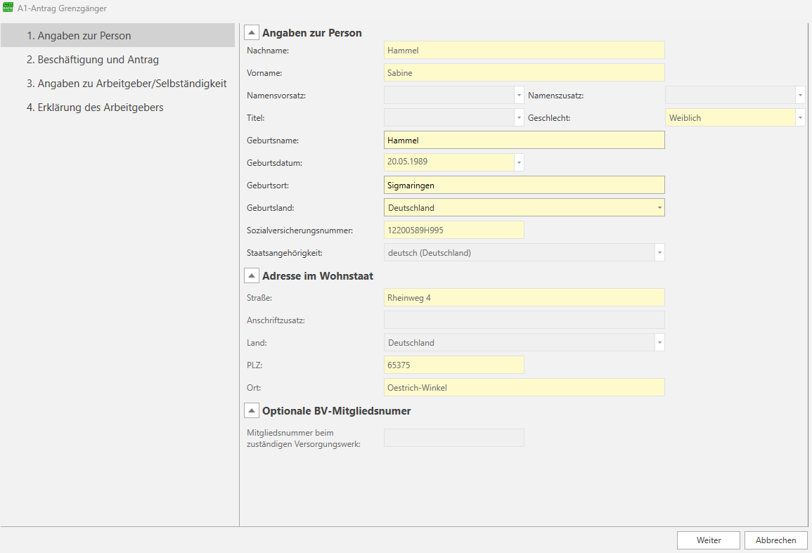Open the Geburtsland dropdown arrow

tap(659, 208)
